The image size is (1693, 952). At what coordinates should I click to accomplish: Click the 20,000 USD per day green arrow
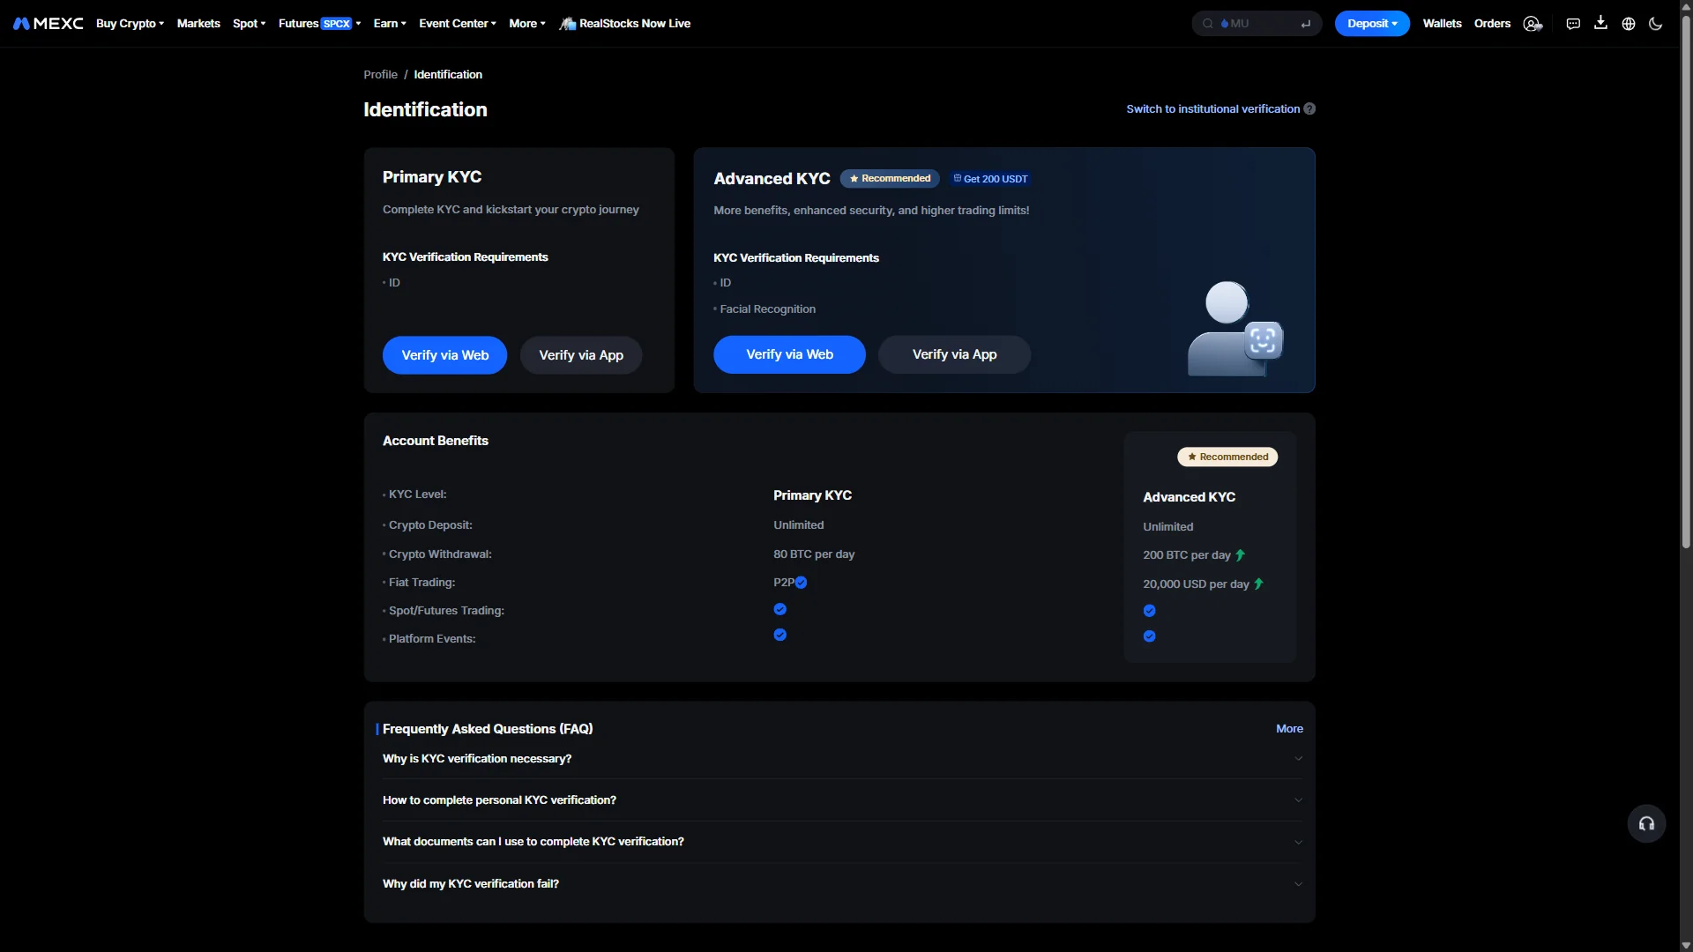pyautogui.click(x=1258, y=584)
